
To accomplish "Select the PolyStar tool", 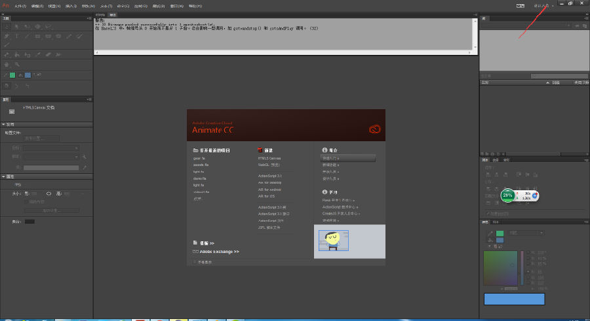I will 58,37.
